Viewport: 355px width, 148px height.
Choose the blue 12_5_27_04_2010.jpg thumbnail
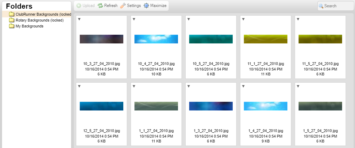[x=101, y=106]
